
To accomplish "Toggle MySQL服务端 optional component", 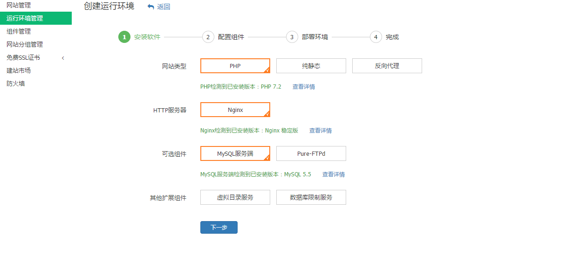I will click(x=235, y=153).
